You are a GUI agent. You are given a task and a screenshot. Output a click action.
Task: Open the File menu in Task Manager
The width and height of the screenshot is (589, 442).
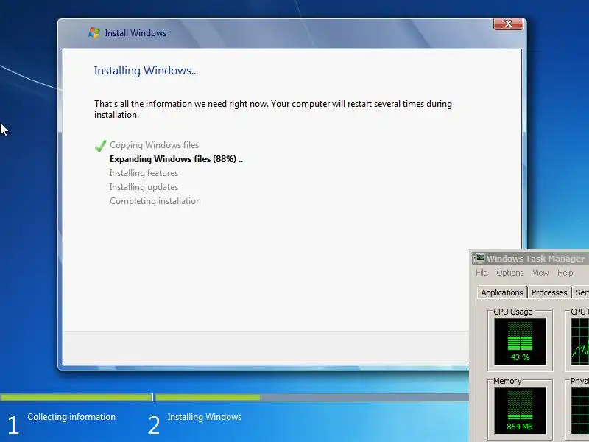(482, 273)
